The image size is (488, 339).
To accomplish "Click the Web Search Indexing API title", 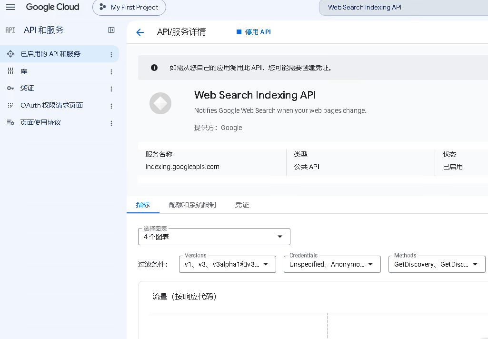I will [x=255, y=95].
